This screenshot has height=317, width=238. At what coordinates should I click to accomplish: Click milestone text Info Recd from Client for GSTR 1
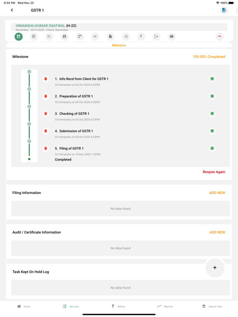[84, 79]
